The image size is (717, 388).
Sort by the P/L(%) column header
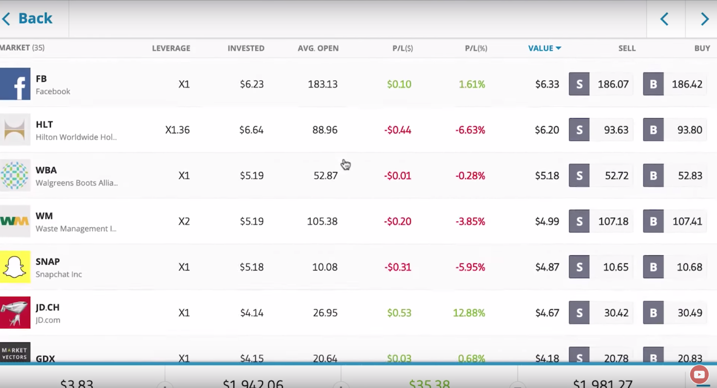click(x=476, y=48)
